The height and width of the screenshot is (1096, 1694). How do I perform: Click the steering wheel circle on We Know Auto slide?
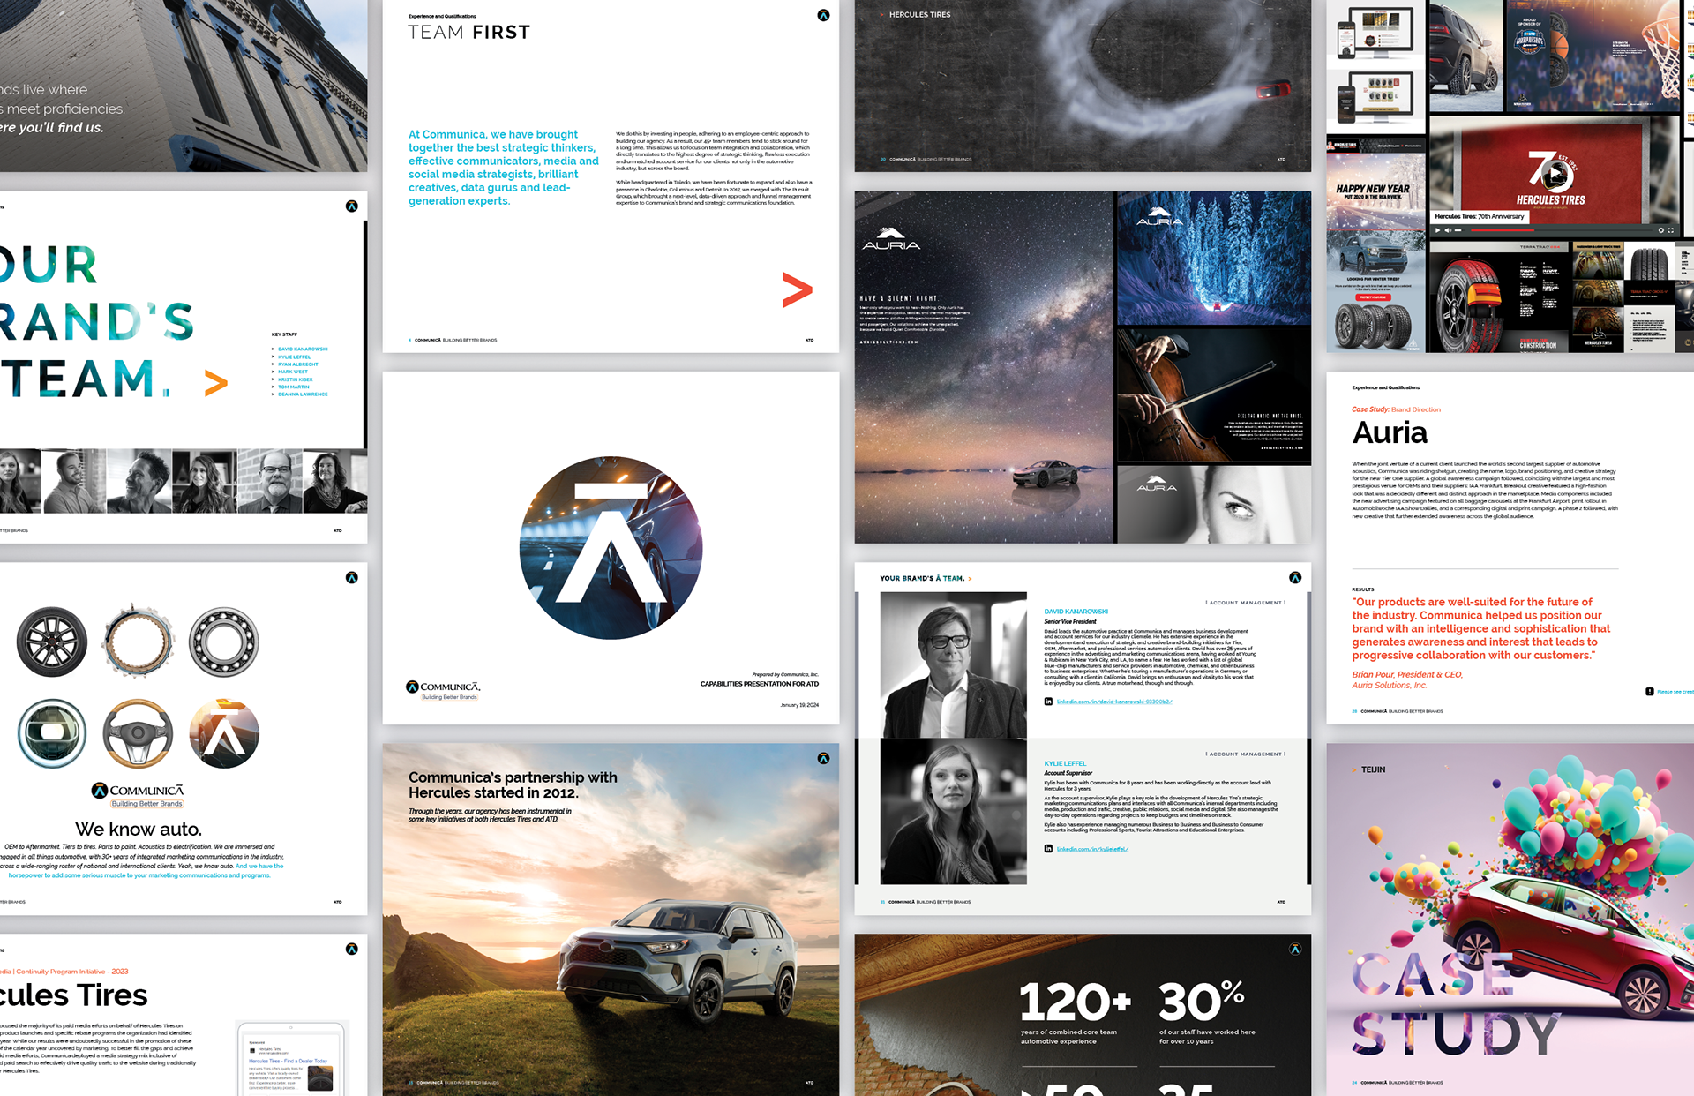point(138,733)
